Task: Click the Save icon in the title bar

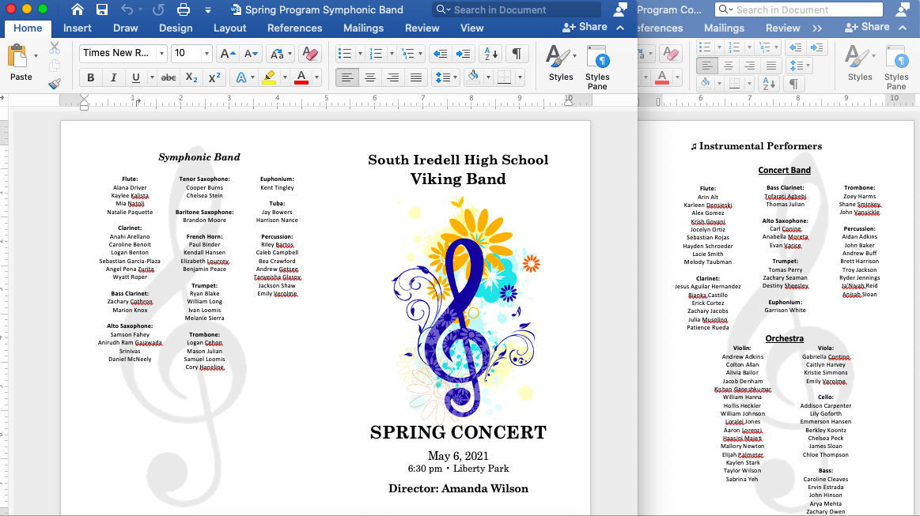Action: pos(102,10)
